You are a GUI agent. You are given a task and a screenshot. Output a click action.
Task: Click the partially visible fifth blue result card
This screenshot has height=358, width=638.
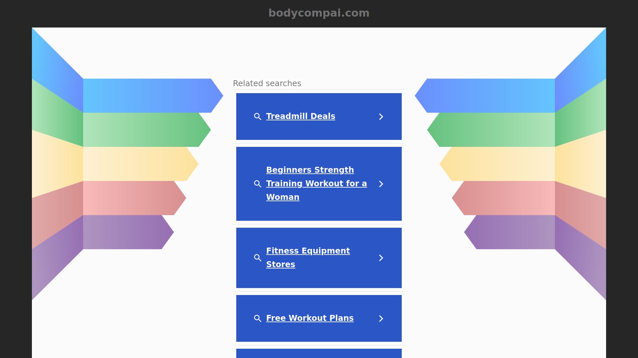[319, 353]
